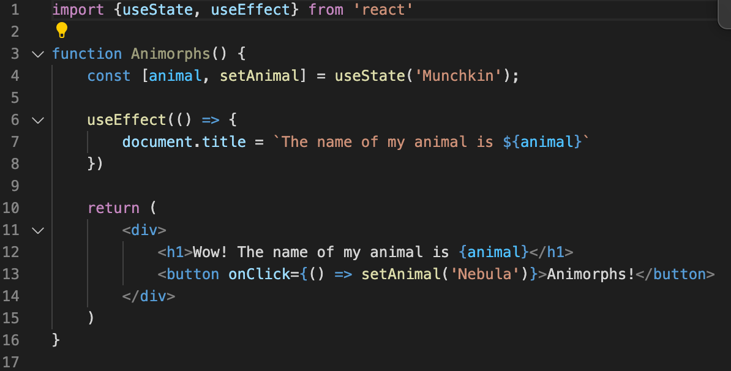Collapse the div element on line 11

(x=38, y=230)
